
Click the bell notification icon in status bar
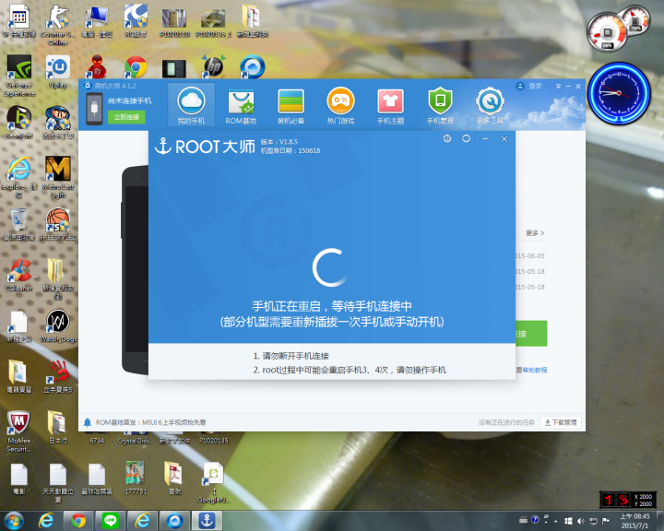point(88,422)
